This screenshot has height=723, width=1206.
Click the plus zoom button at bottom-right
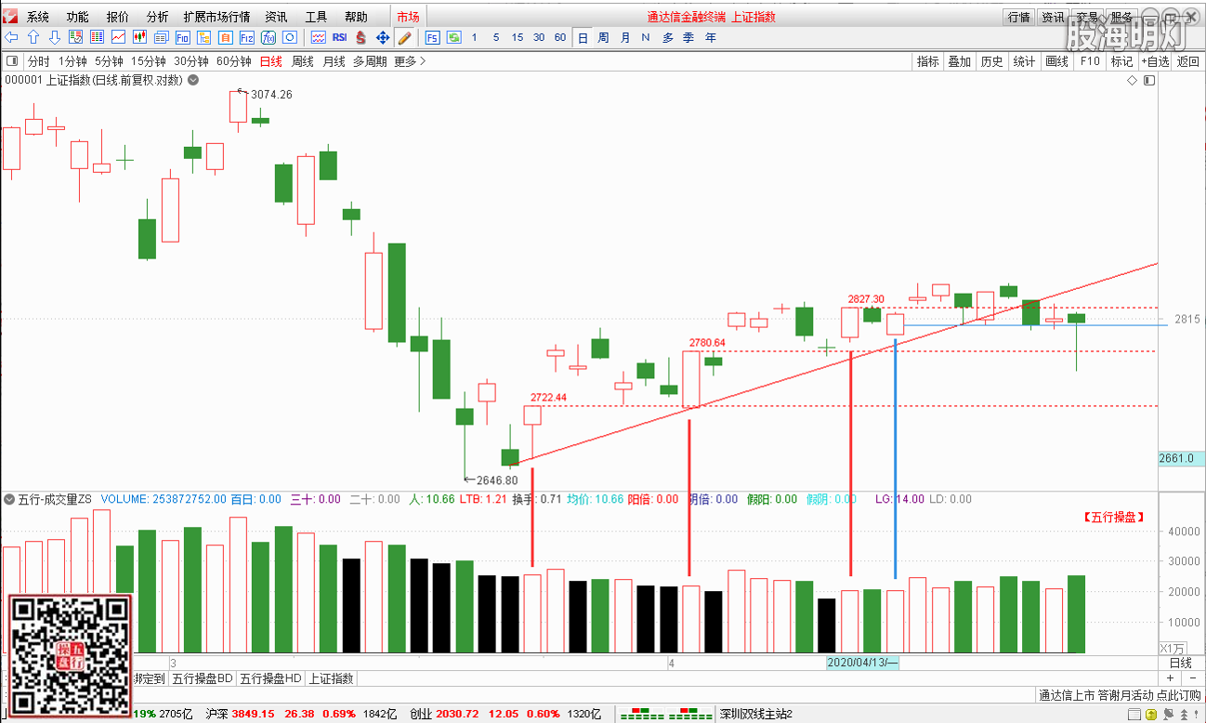tap(1170, 678)
